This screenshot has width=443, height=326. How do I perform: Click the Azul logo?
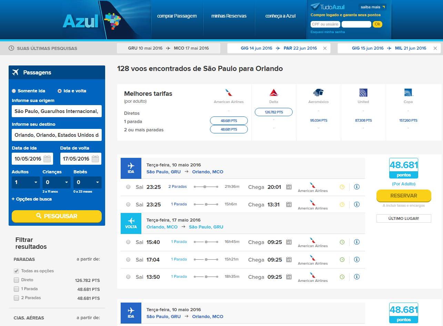92,21
